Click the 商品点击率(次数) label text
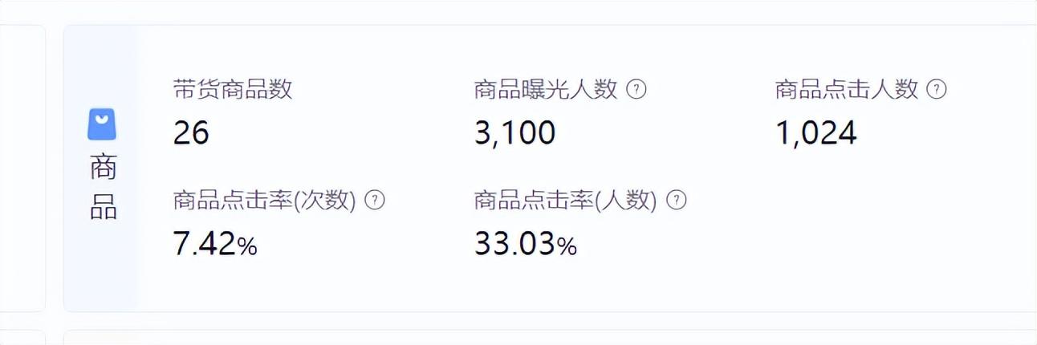The width and height of the screenshot is (1037, 345). click(264, 201)
